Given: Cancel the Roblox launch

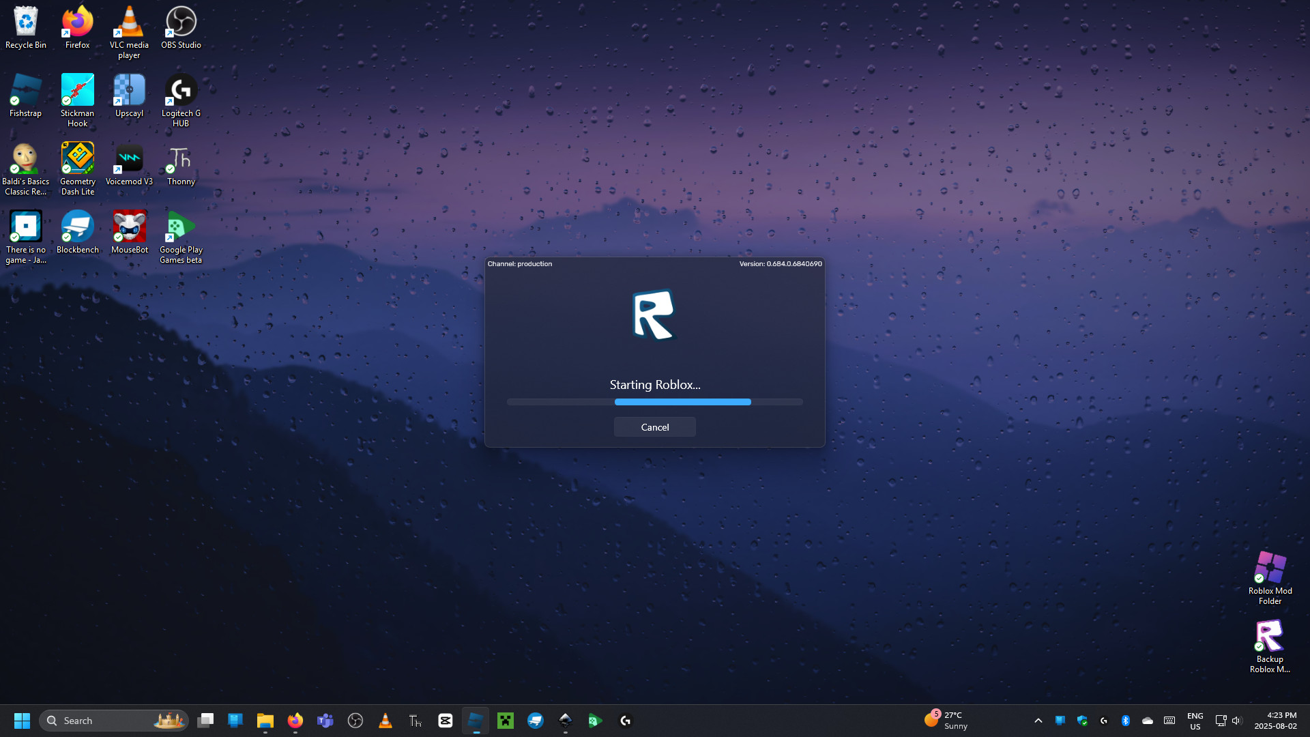Looking at the screenshot, I should (654, 427).
